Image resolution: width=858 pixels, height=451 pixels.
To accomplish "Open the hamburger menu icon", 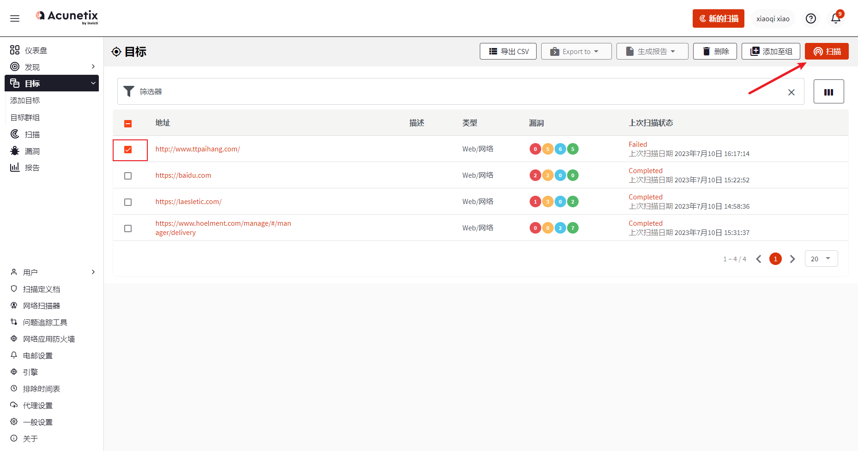I will coord(15,18).
